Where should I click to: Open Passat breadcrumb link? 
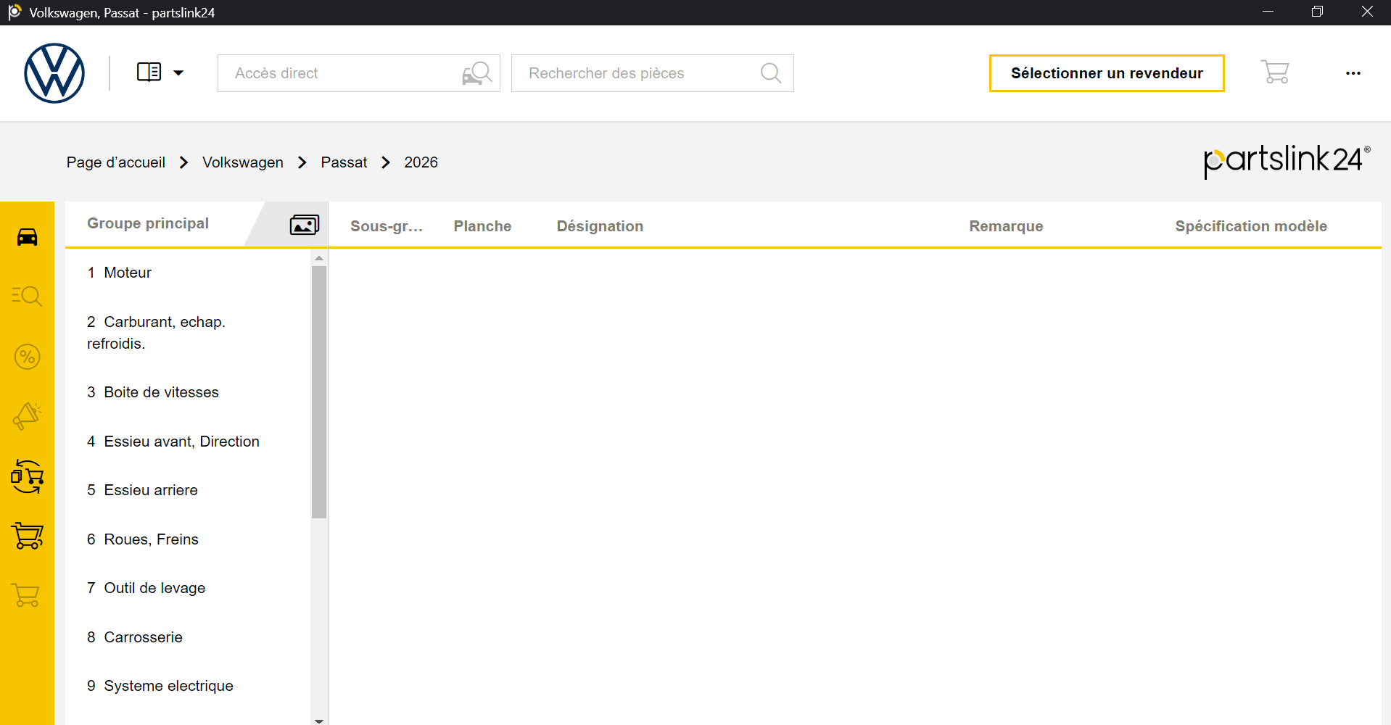tap(344, 162)
